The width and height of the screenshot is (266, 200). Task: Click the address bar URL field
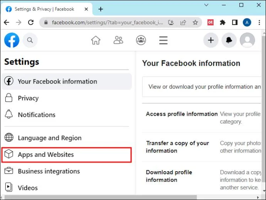(x=108, y=22)
